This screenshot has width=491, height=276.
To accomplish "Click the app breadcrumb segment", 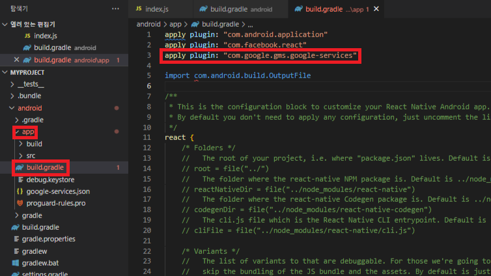I will click(175, 24).
